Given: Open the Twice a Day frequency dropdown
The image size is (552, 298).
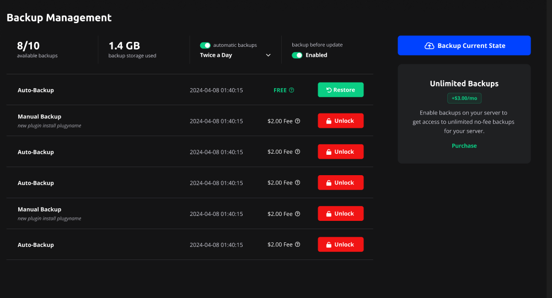Looking at the screenshot, I should 235,55.
